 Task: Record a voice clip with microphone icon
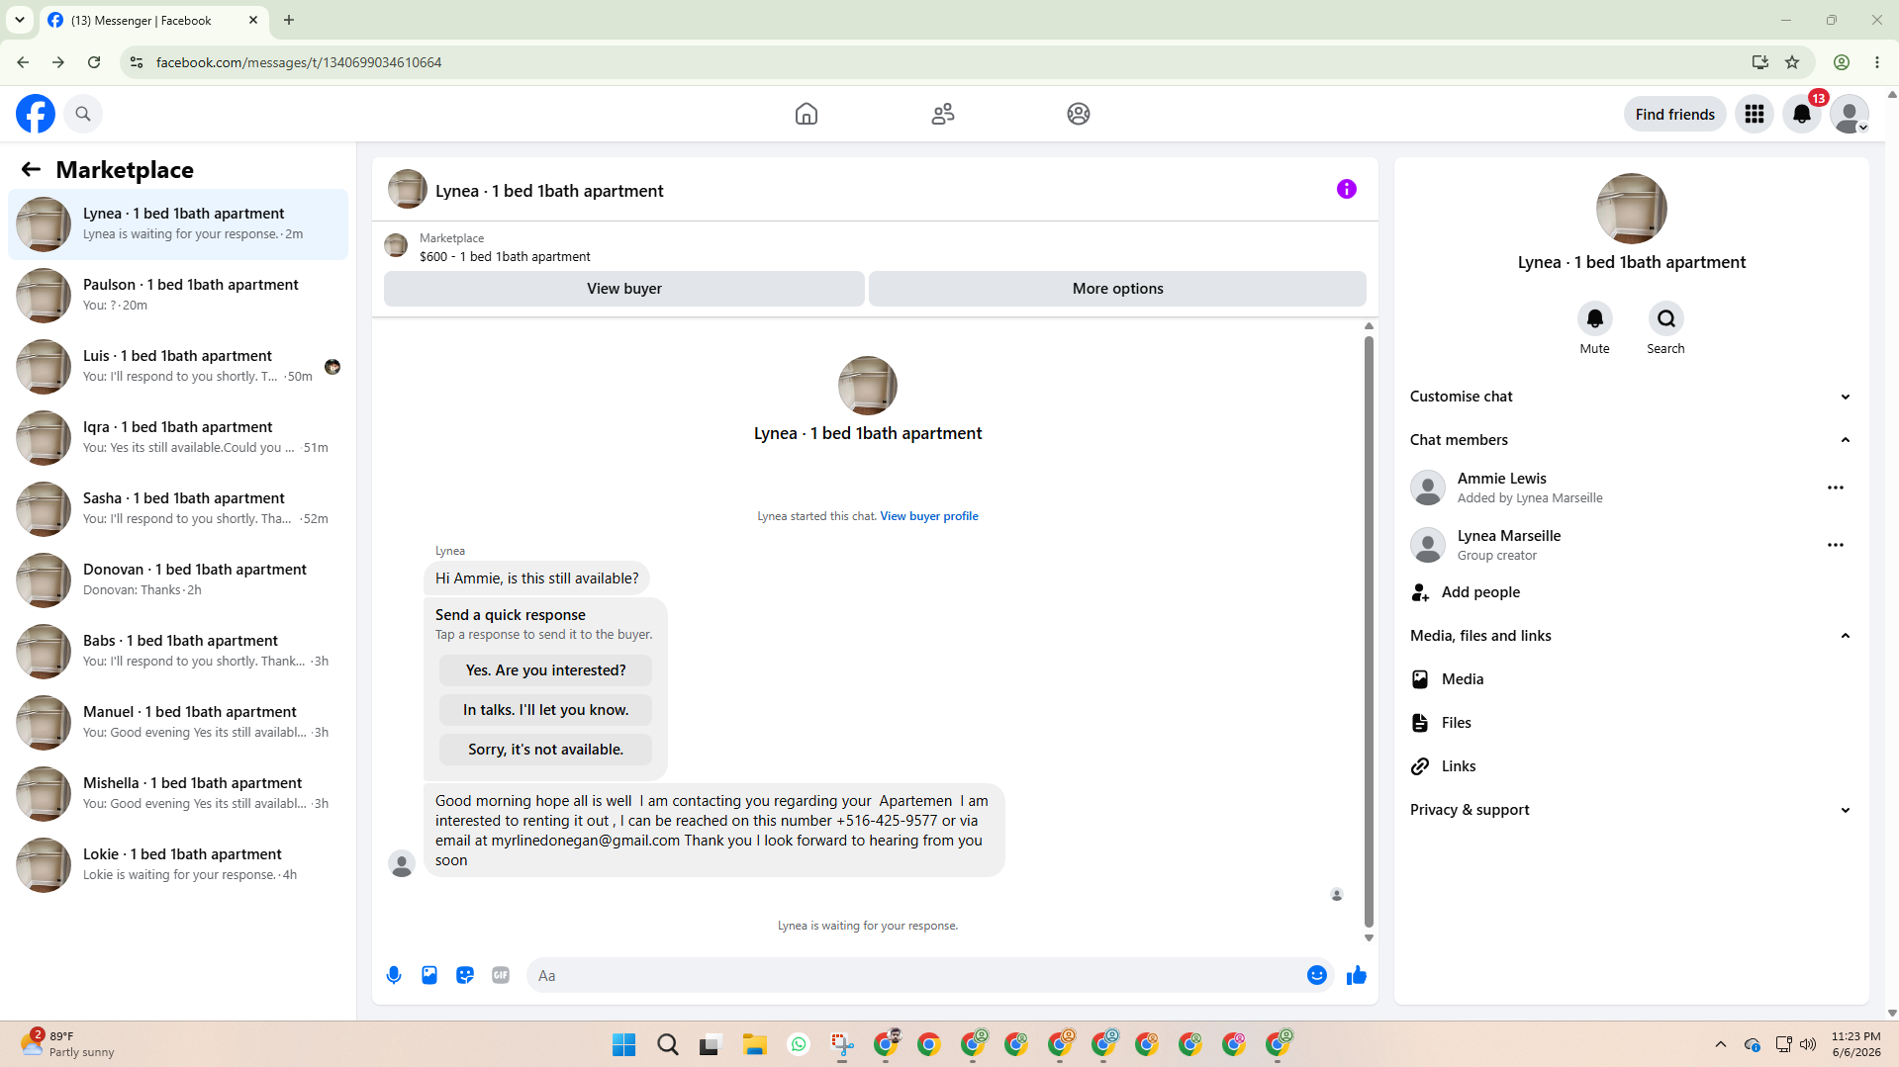tap(394, 975)
